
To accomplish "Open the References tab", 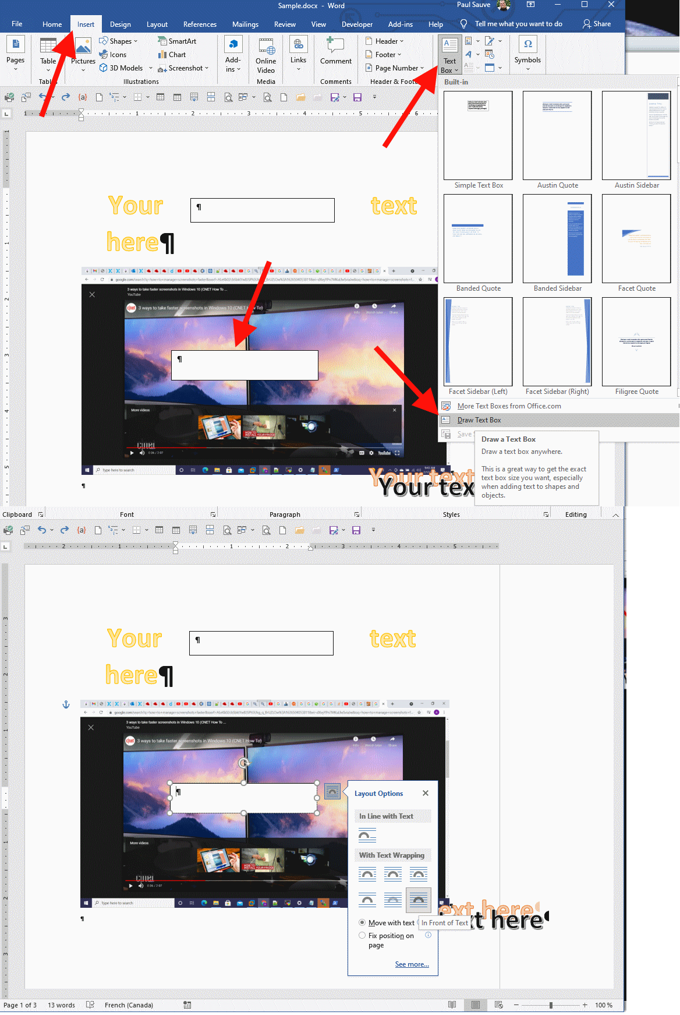I will (200, 24).
